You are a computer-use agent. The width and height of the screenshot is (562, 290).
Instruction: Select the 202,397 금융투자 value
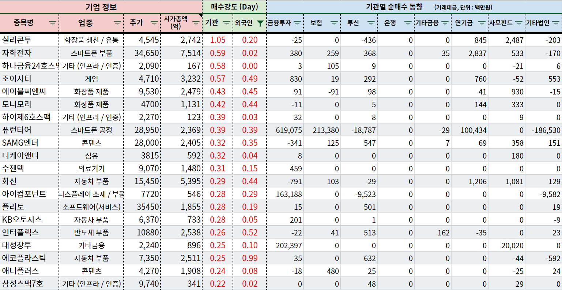pyautogui.click(x=285, y=245)
